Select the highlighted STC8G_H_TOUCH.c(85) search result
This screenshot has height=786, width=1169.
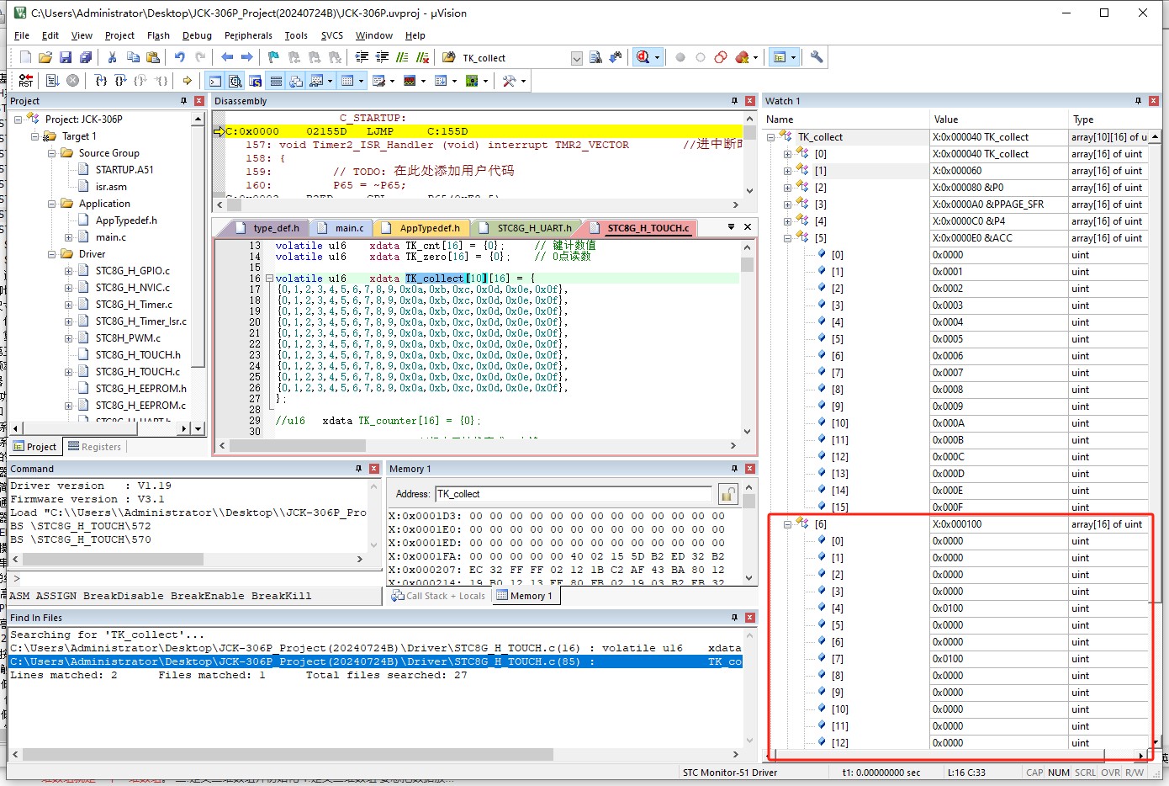pos(375,662)
